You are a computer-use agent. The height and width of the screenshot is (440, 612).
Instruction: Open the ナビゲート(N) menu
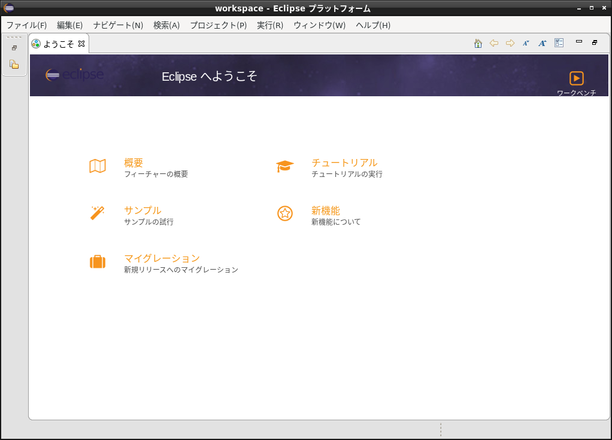click(x=118, y=25)
